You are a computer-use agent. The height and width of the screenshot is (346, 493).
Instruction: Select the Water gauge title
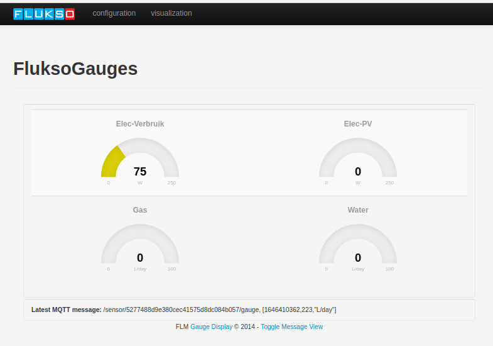358,210
